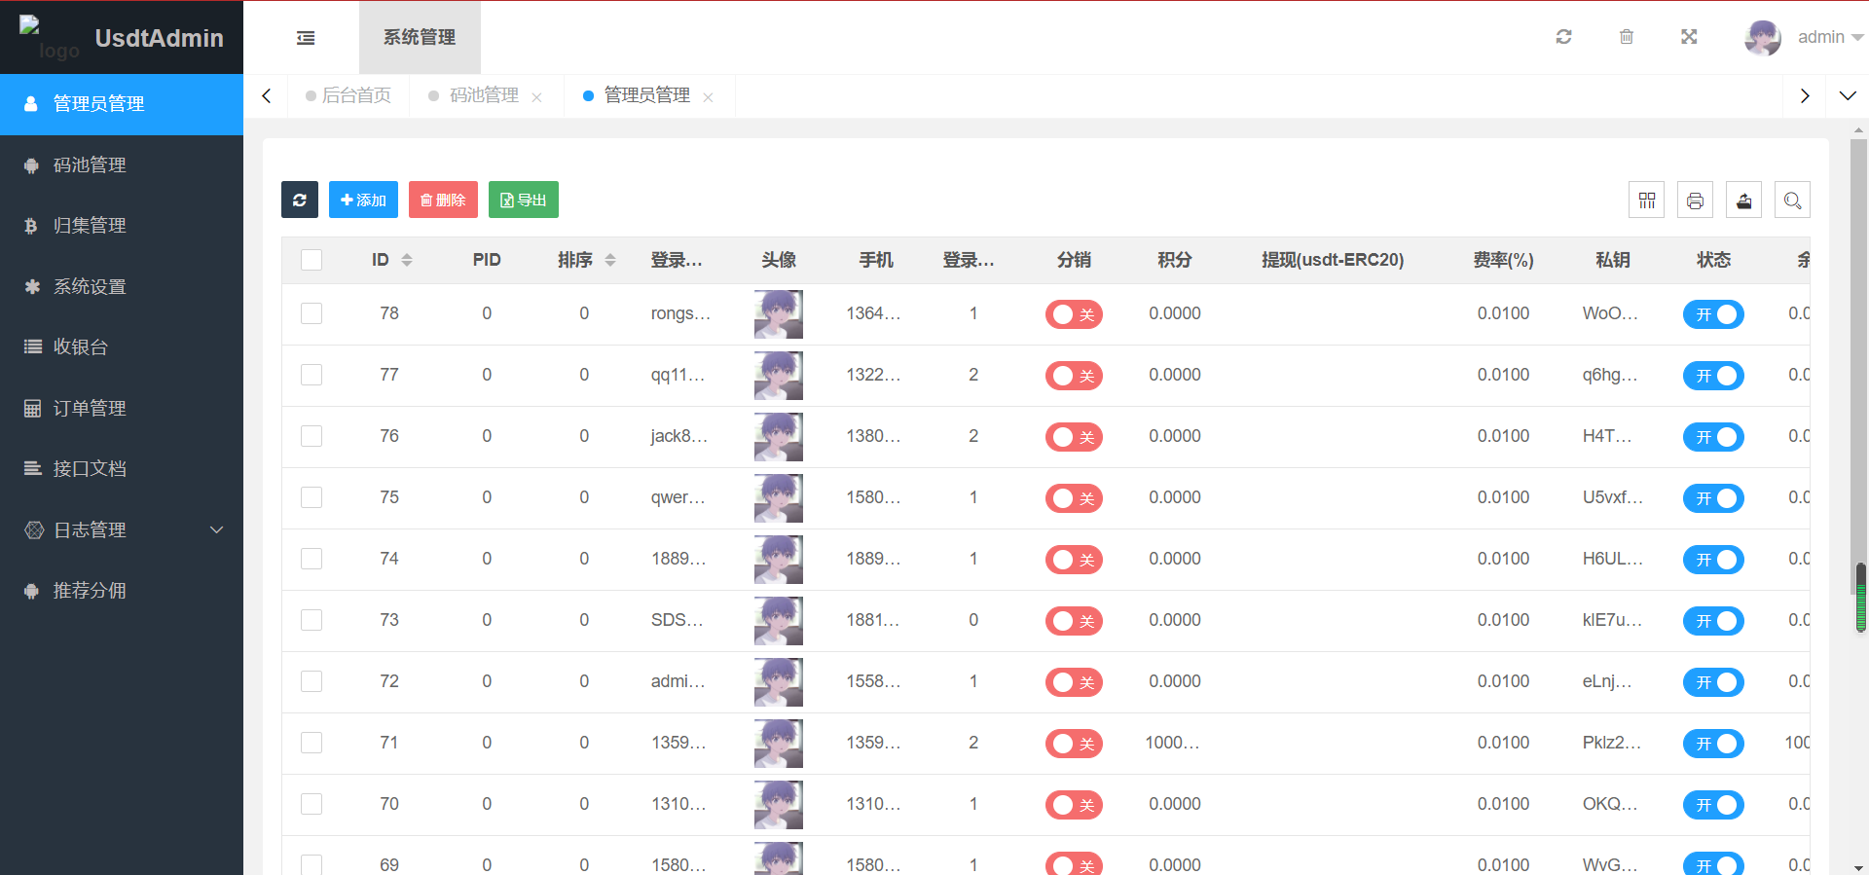The height and width of the screenshot is (875, 1869).
Task: Click the refresh icon in top header
Action: (x=1563, y=37)
